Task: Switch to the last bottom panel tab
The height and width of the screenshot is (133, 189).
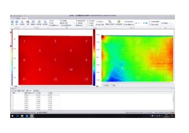Action: 36,91
